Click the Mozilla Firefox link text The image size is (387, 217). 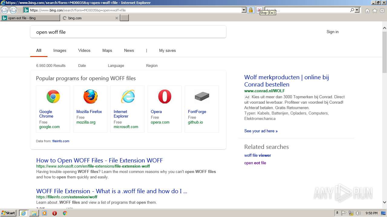89,112
